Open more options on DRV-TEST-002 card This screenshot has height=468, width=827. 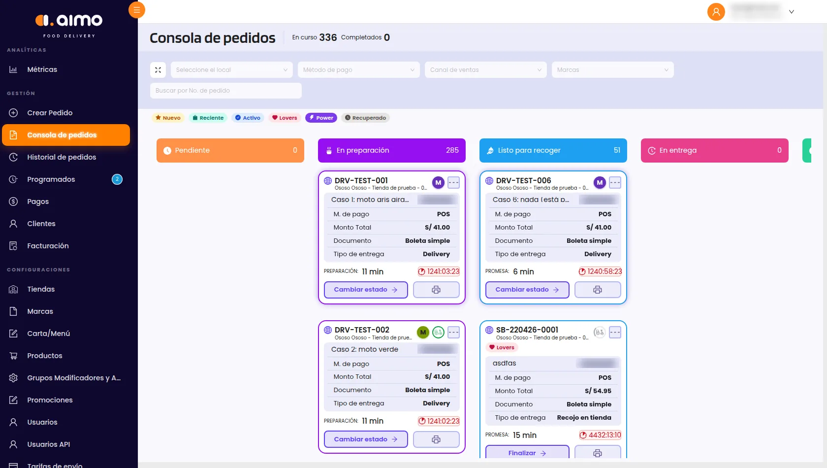[x=453, y=333]
